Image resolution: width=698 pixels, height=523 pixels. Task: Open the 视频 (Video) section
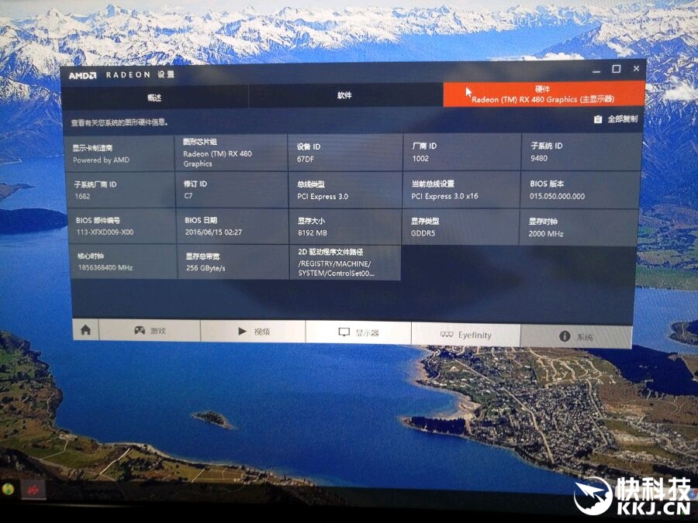254,332
